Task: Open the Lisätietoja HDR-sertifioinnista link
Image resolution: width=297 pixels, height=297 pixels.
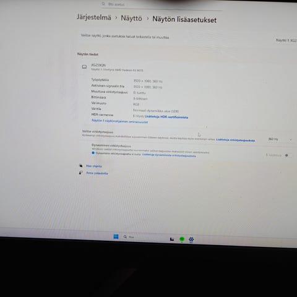Action: point(166,117)
